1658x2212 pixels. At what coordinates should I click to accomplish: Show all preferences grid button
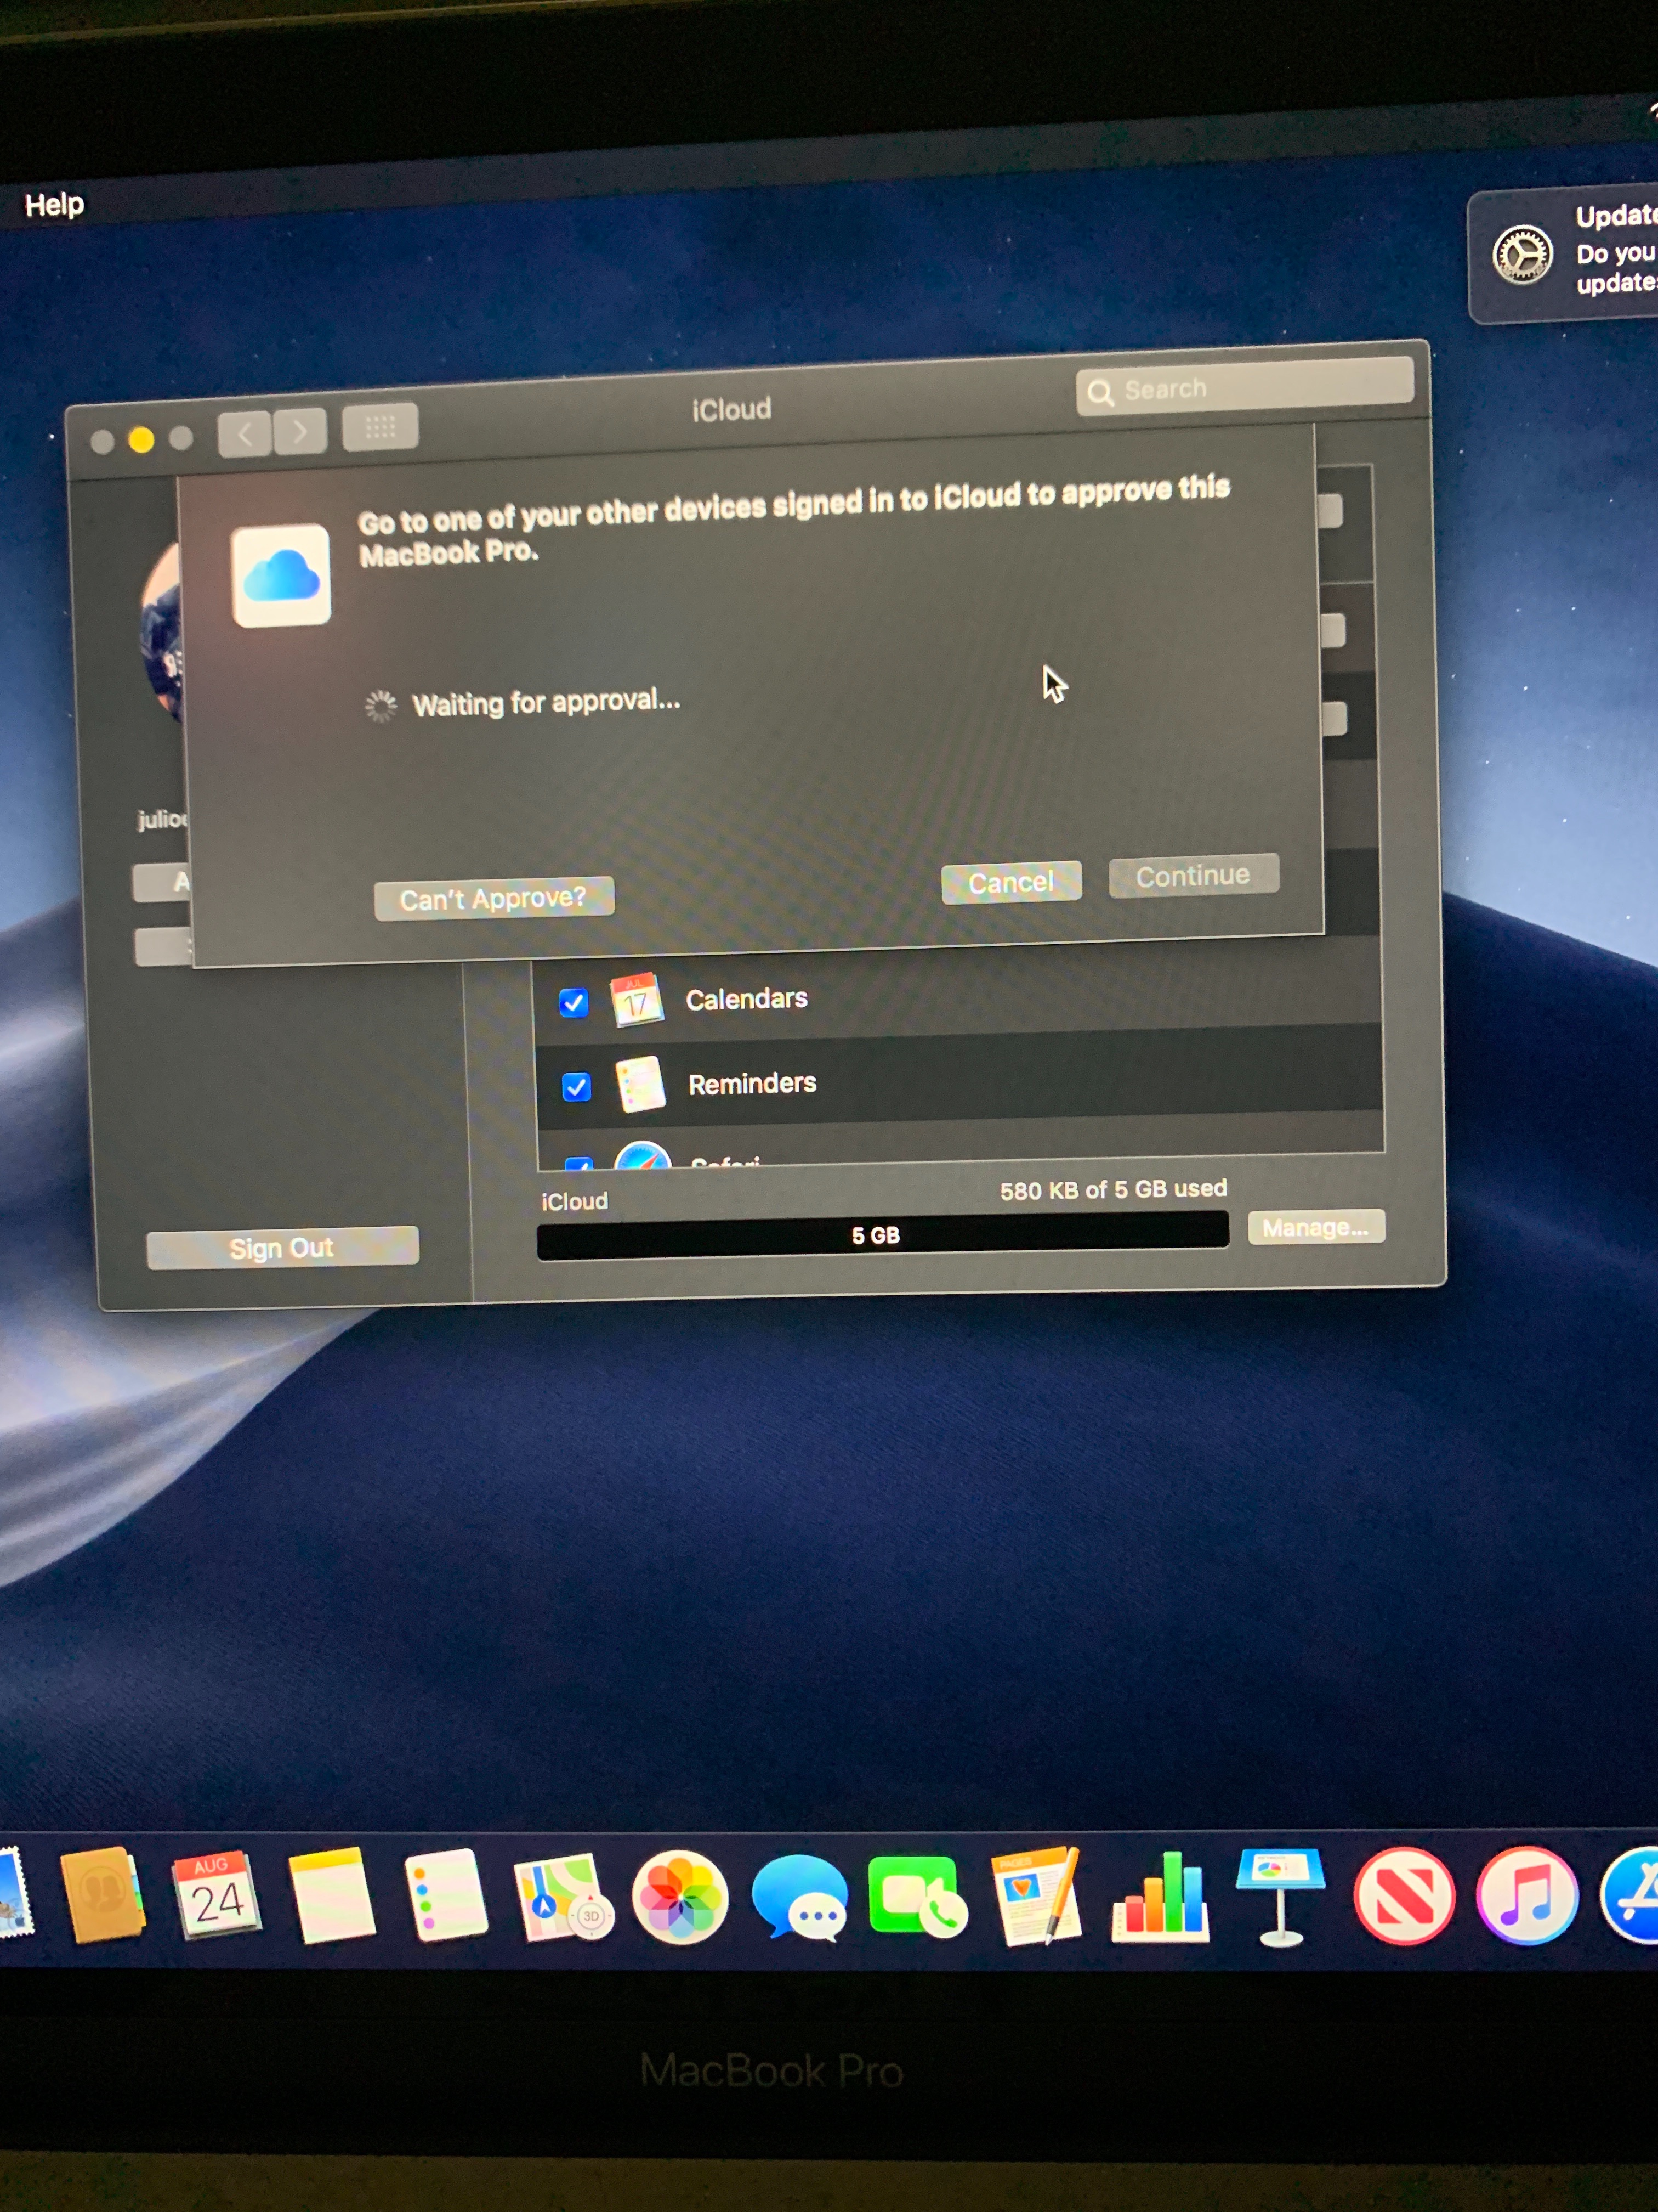tap(380, 429)
